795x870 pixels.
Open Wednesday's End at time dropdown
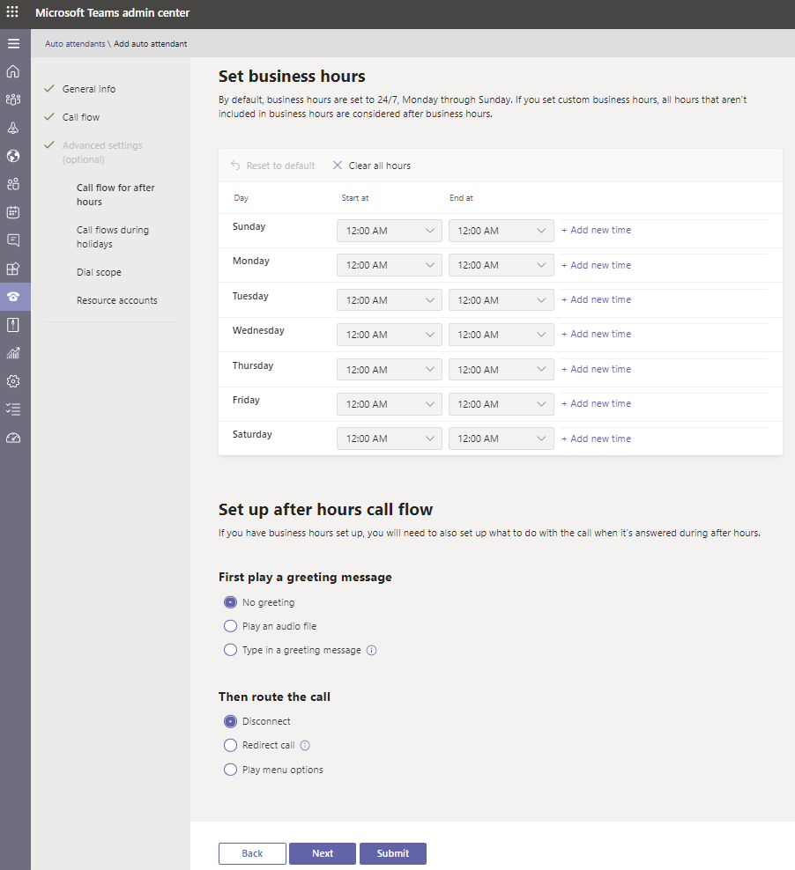[x=501, y=335]
